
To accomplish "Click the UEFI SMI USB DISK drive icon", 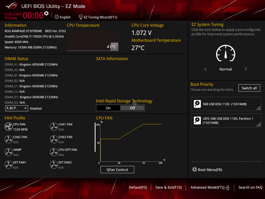I will 197,120.
